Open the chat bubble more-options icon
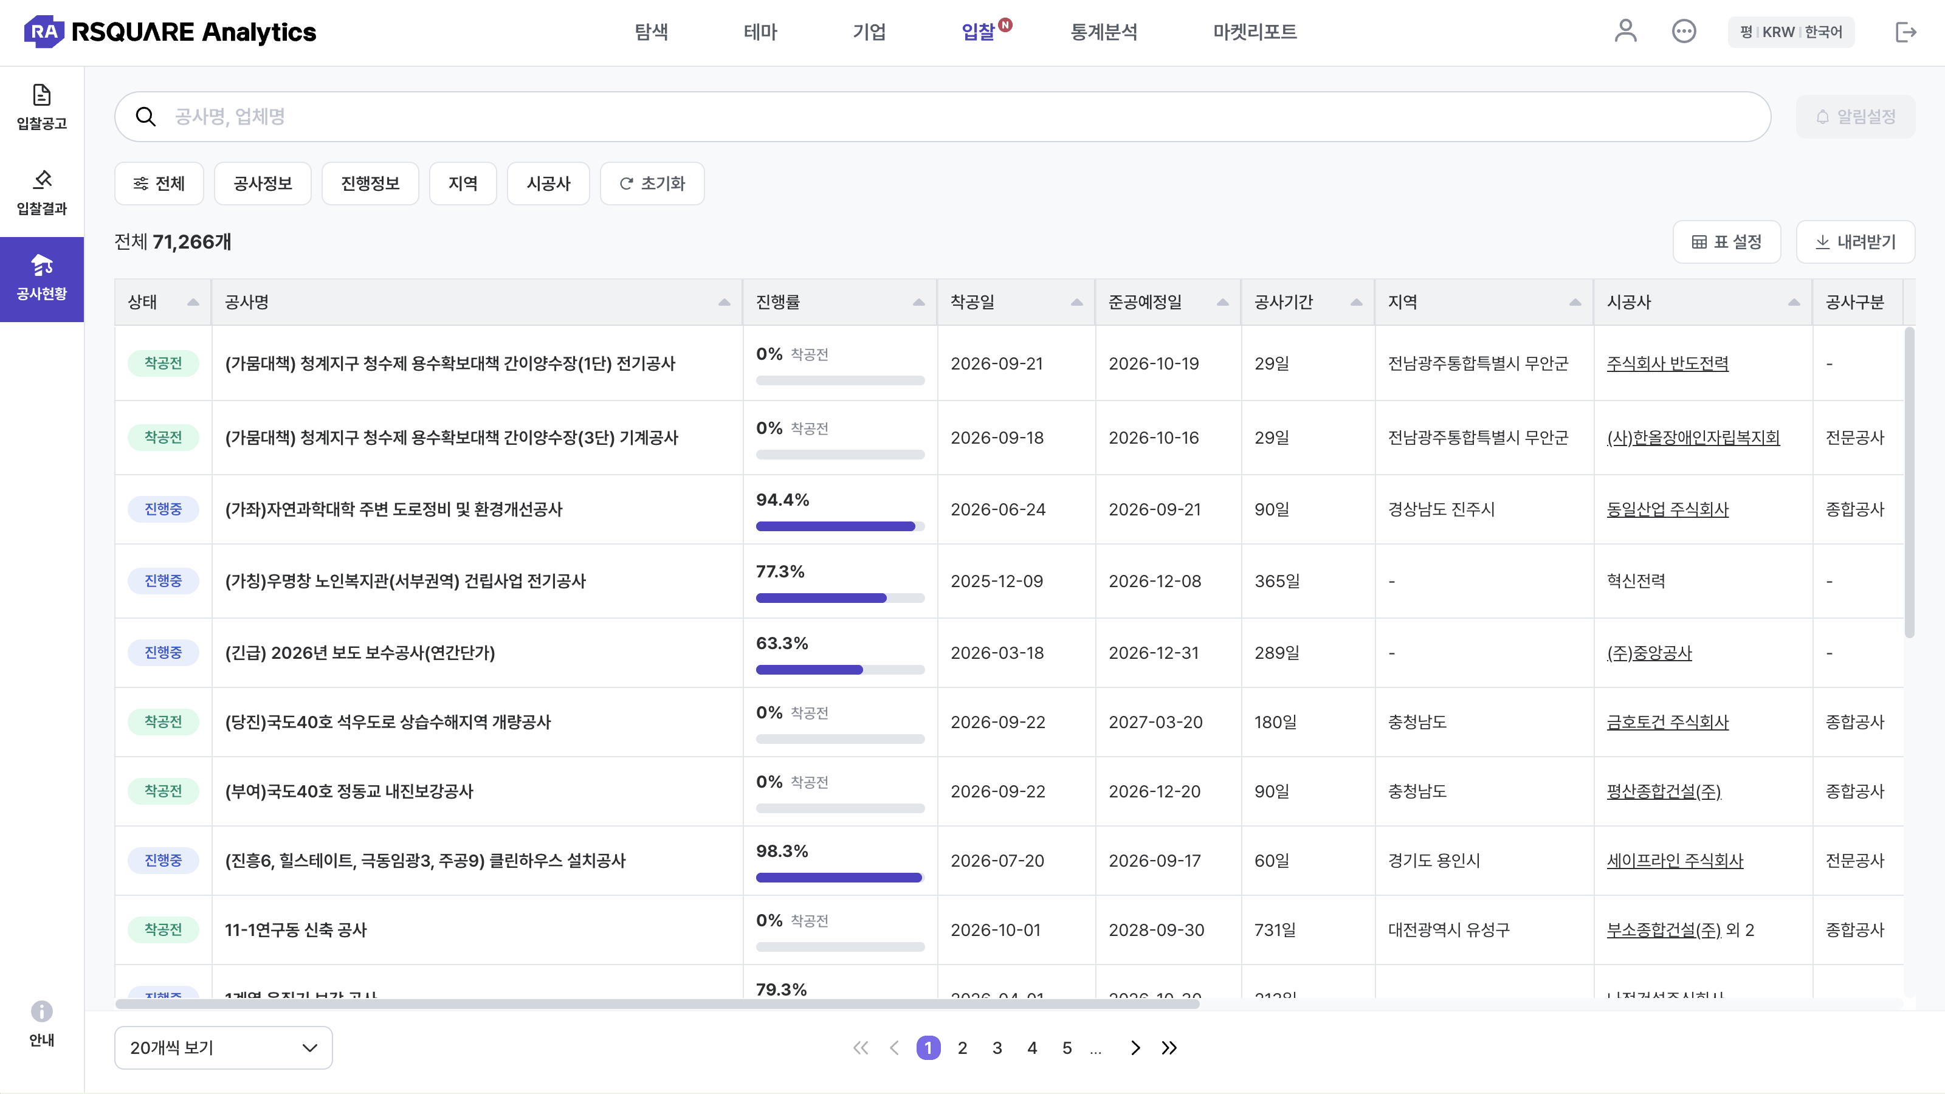The image size is (1945, 1094). [1684, 32]
